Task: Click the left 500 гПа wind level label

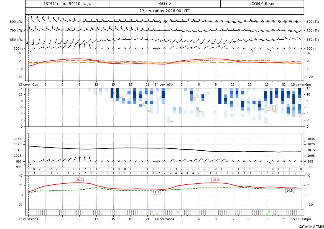Action: click(x=16, y=22)
